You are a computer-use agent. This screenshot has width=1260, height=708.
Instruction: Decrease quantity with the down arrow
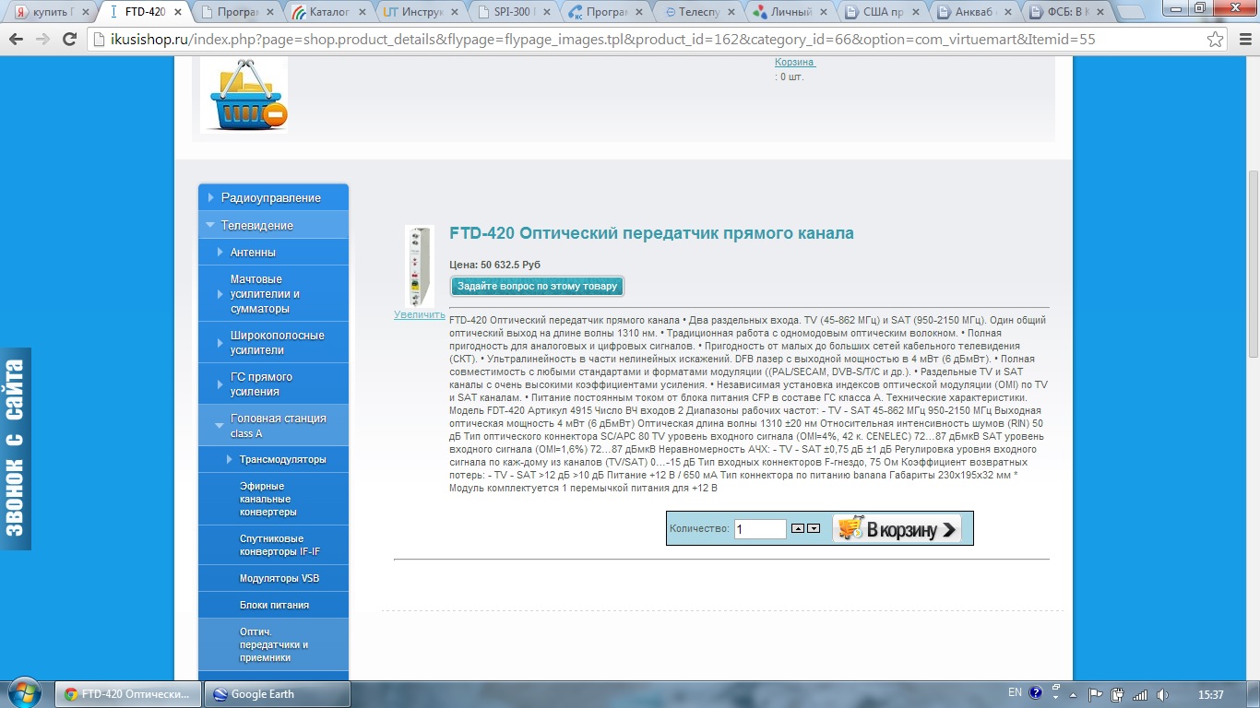[x=813, y=528]
